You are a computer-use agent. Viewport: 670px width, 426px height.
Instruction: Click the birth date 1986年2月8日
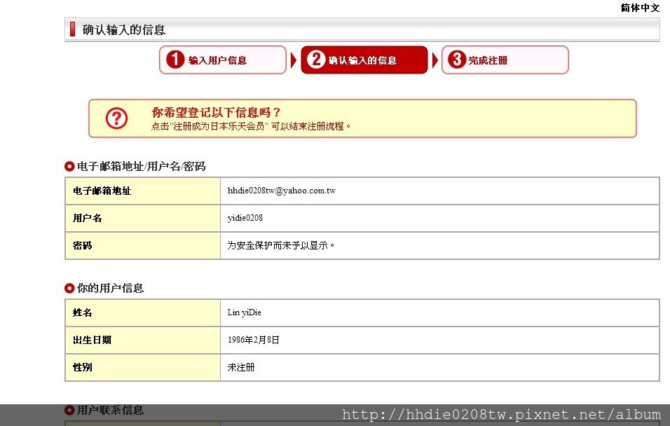pyautogui.click(x=253, y=340)
